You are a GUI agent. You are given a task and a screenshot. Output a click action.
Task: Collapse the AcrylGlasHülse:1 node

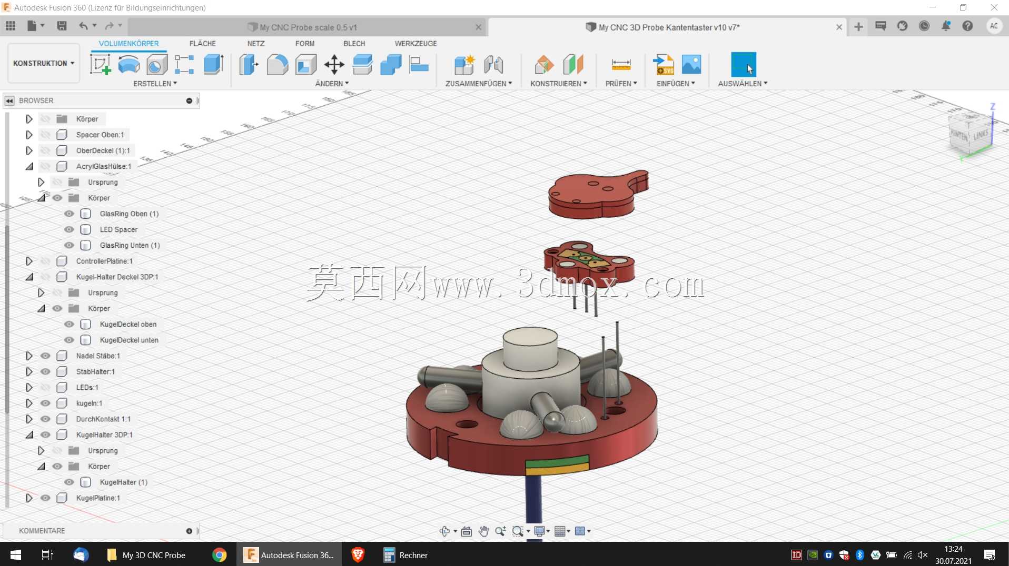click(29, 166)
